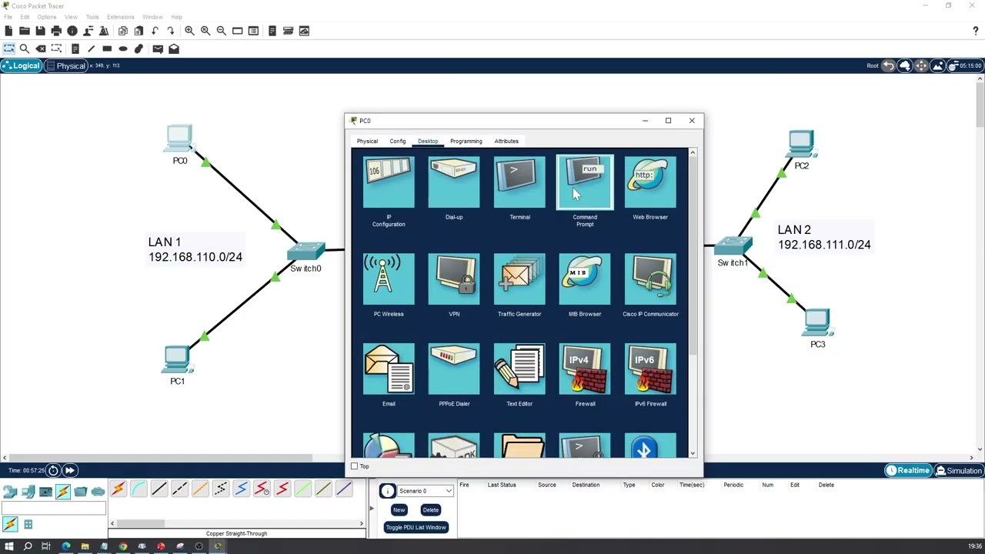This screenshot has height=554, width=985.
Task: Select the Inspect magnifier tool
Action: point(25,48)
